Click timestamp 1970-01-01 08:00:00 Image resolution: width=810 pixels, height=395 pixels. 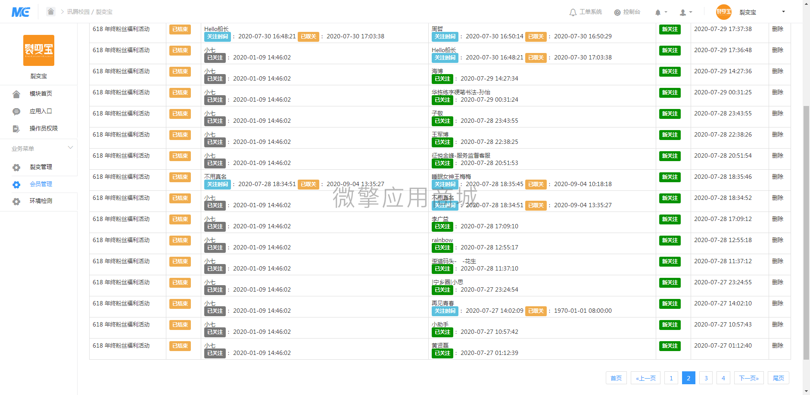(583, 311)
